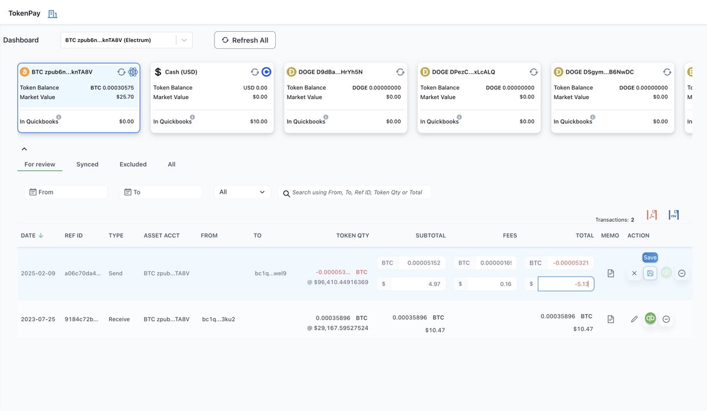Image resolution: width=707 pixels, height=411 pixels.
Task: Save the edited 2025-02-09 transaction
Action: coord(650,274)
